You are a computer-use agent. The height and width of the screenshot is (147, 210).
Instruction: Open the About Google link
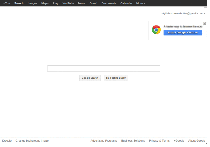pyautogui.click(x=197, y=141)
